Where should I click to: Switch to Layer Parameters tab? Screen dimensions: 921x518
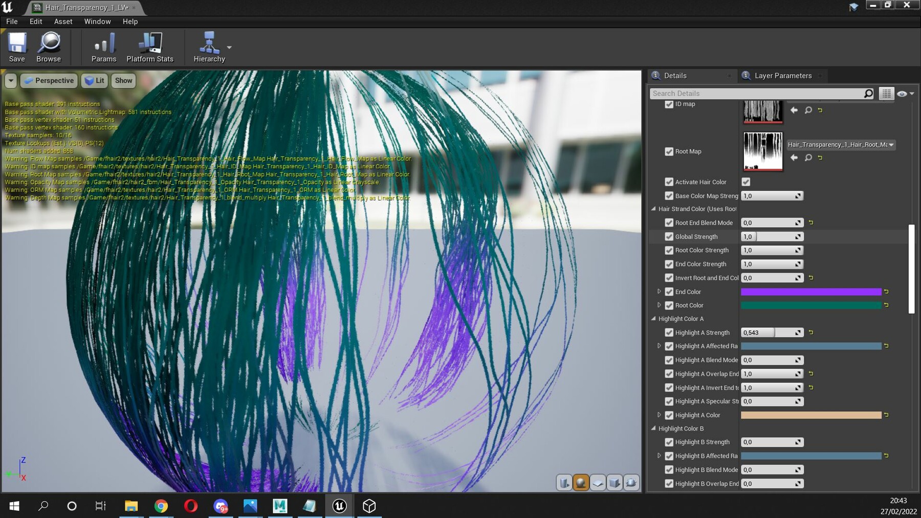(x=783, y=76)
